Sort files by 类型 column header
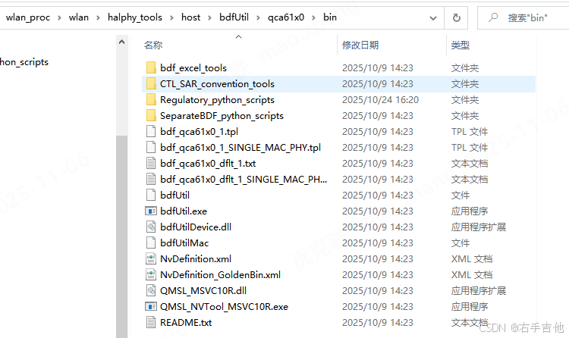Viewport: 569px width, 338px height. tap(461, 45)
